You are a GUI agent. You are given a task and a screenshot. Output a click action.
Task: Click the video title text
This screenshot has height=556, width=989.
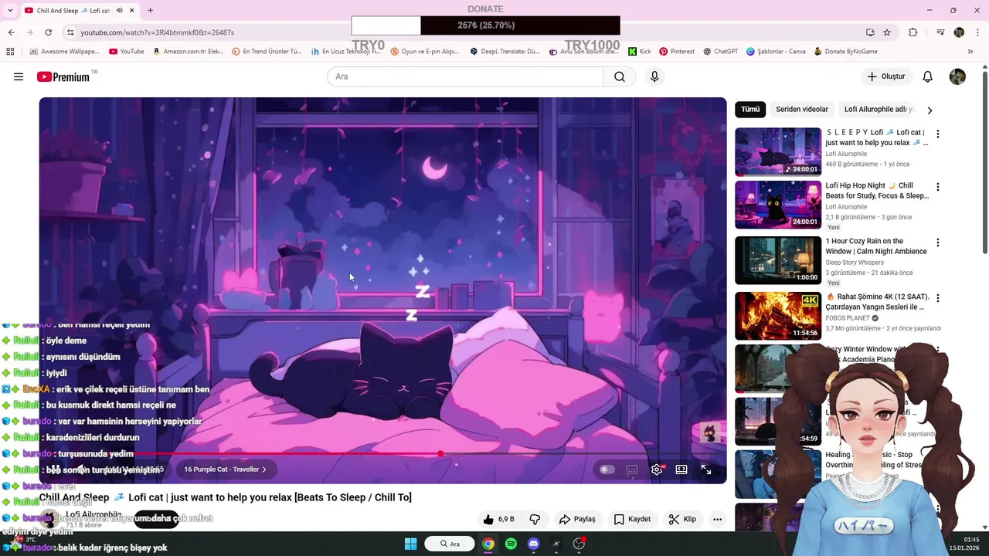(x=226, y=497)
